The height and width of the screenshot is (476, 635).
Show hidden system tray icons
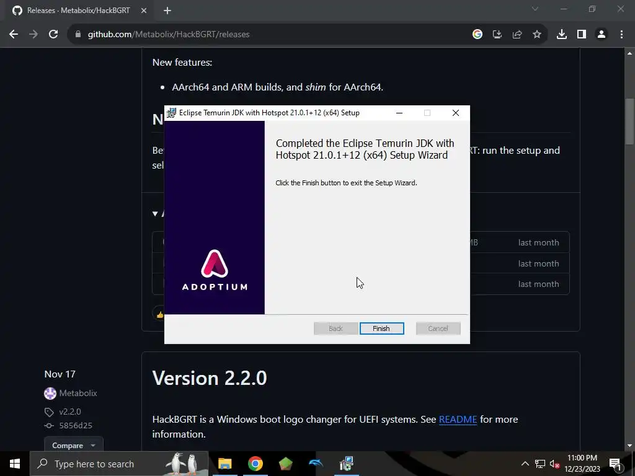[x=525, y=464]
